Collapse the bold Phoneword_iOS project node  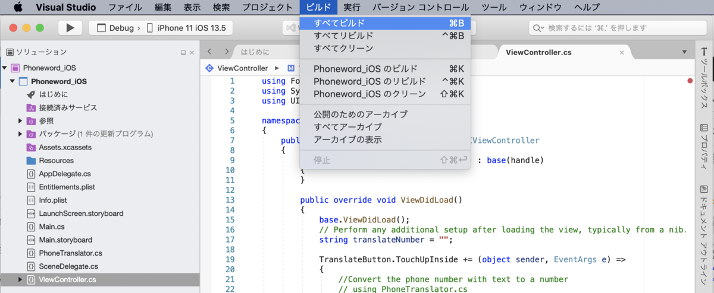point(12,81)
